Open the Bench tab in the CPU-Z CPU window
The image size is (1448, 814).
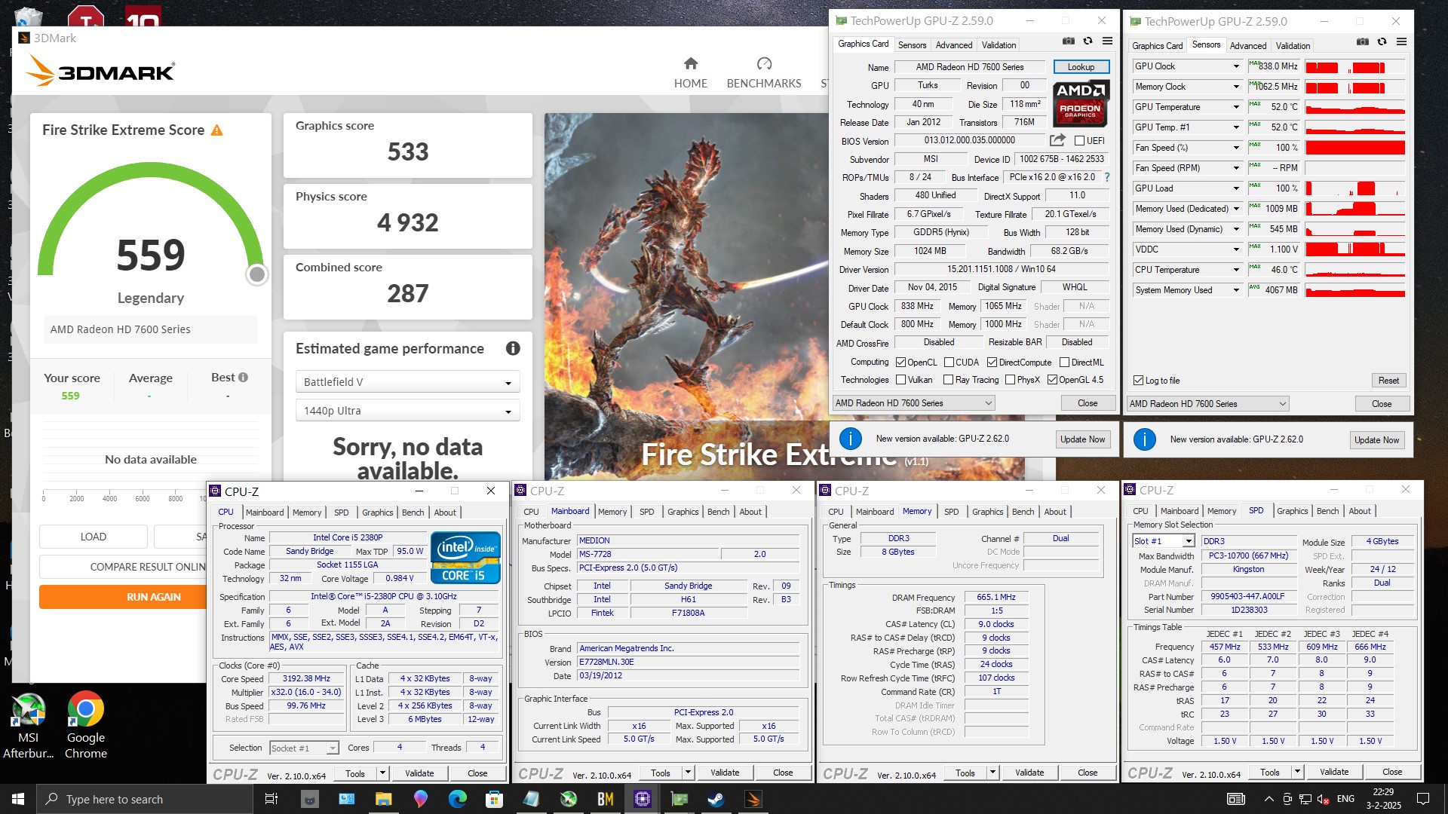pyautogui.click(x=413, y=513)
